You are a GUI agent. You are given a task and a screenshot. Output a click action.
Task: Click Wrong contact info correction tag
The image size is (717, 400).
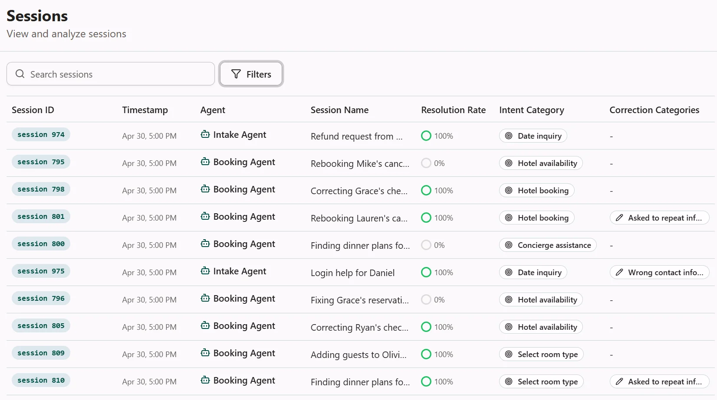coord(659,272)
